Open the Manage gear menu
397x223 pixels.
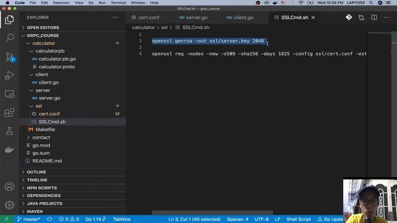pos(9,205)
